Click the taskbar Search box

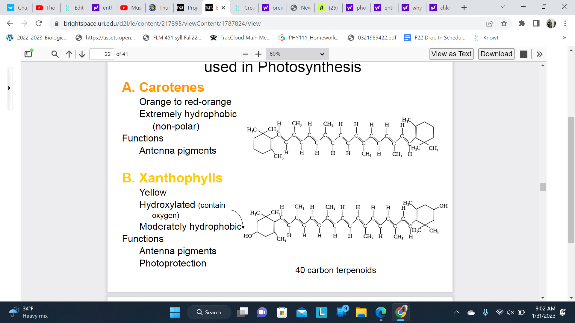[209, 312]
